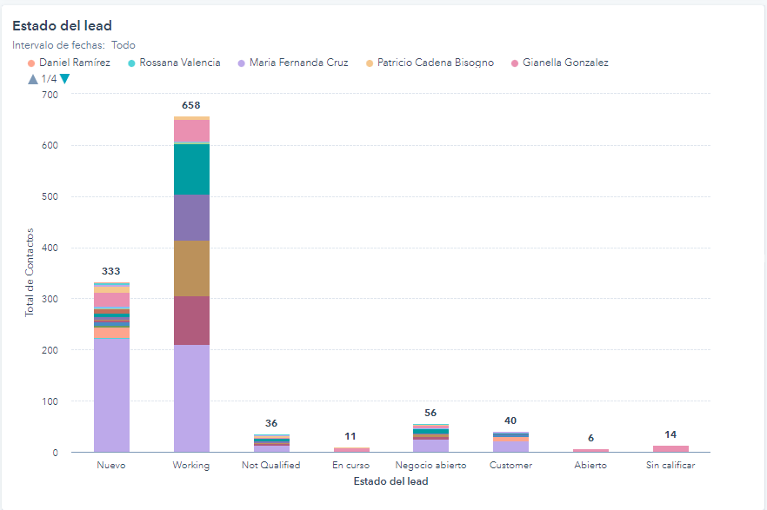Click teal segment of Working bar
Viewport: 767px width, 510px height.
[191, 169]
